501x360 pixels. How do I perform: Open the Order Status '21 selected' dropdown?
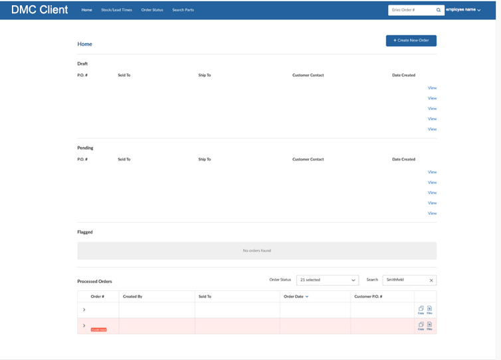[328, 280]
